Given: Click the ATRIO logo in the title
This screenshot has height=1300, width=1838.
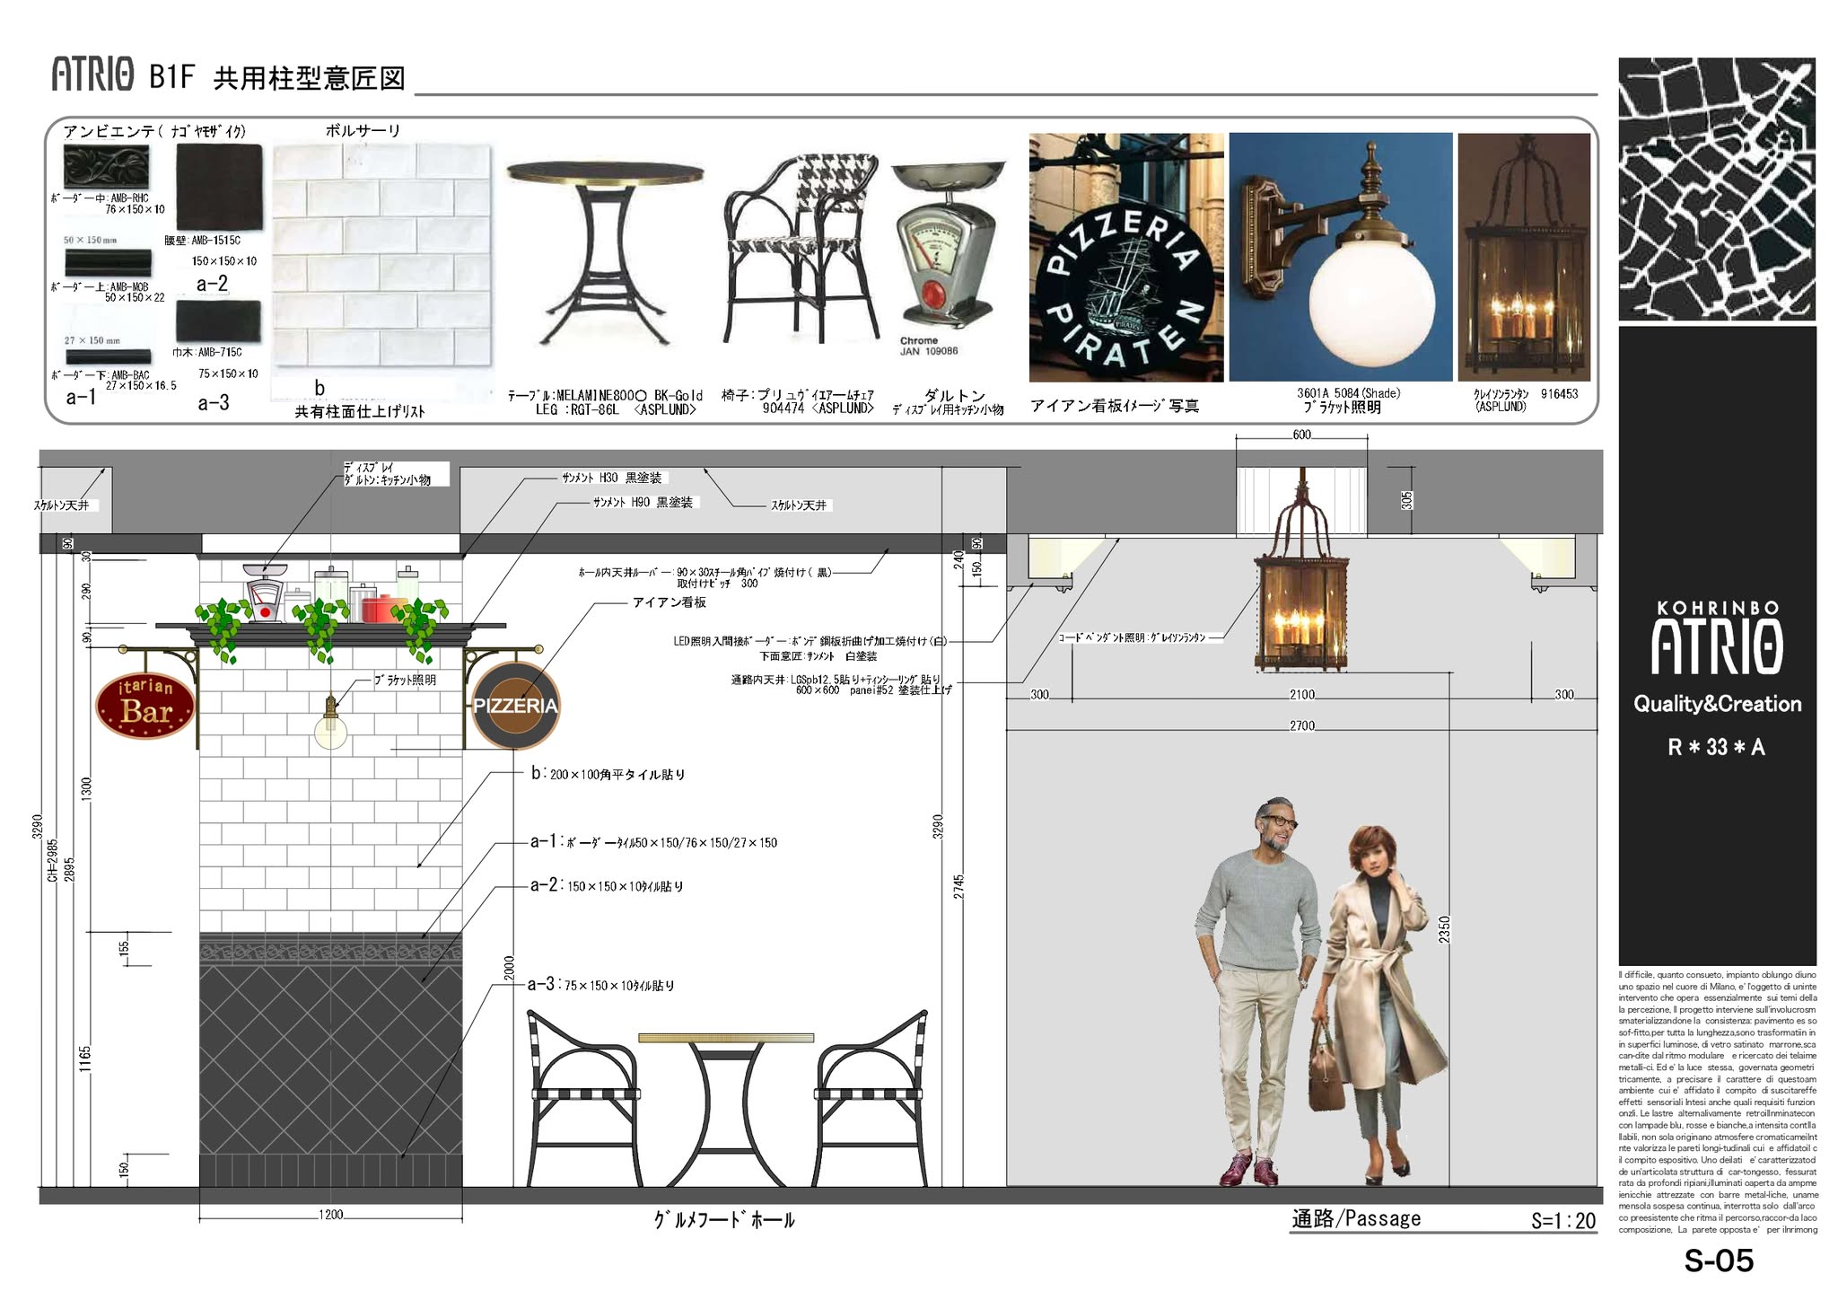Looking at the screenshot, I should pos(93,75).
